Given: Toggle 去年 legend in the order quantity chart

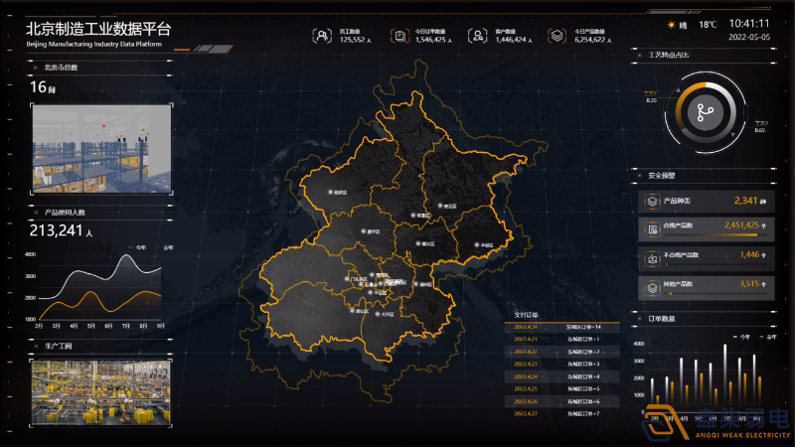Looking at the screenshot, I should pos(762,338).
